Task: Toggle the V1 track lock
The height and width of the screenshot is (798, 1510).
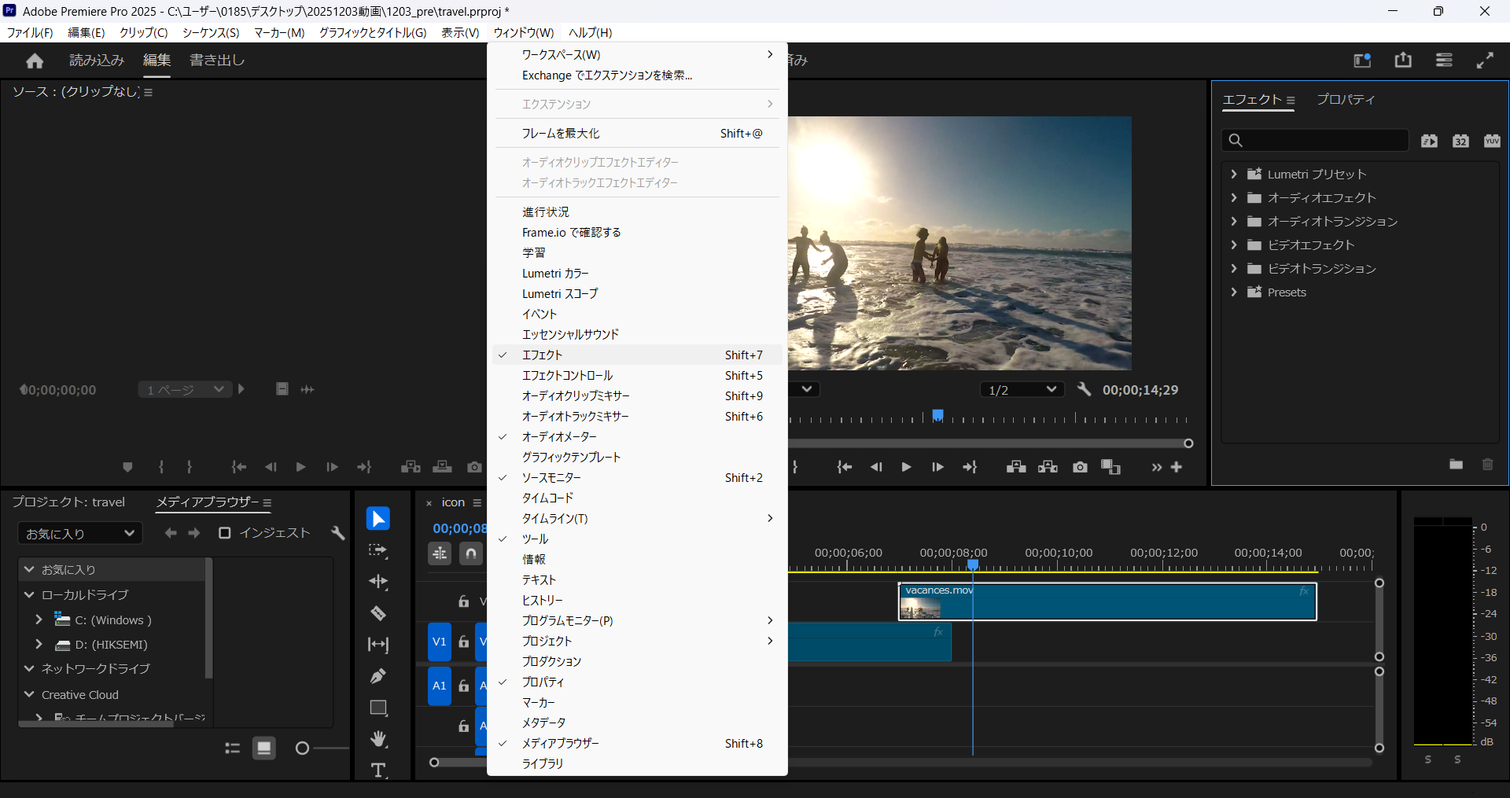Action: click(x=464, y=642)
